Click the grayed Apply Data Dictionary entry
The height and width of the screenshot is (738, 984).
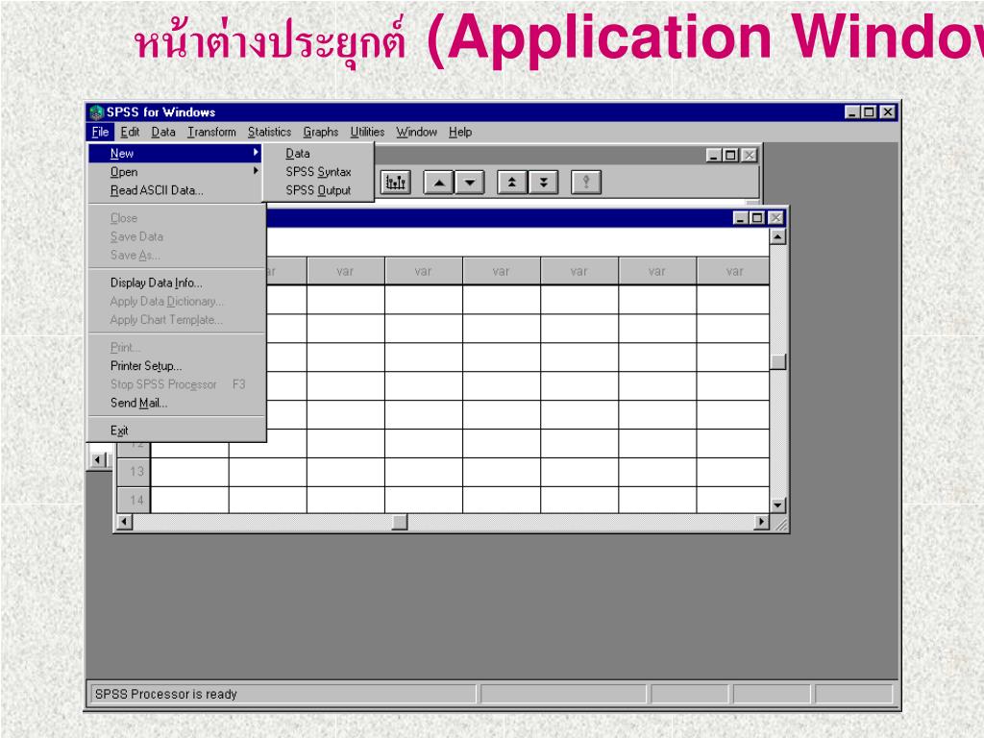tap(176, 301)
